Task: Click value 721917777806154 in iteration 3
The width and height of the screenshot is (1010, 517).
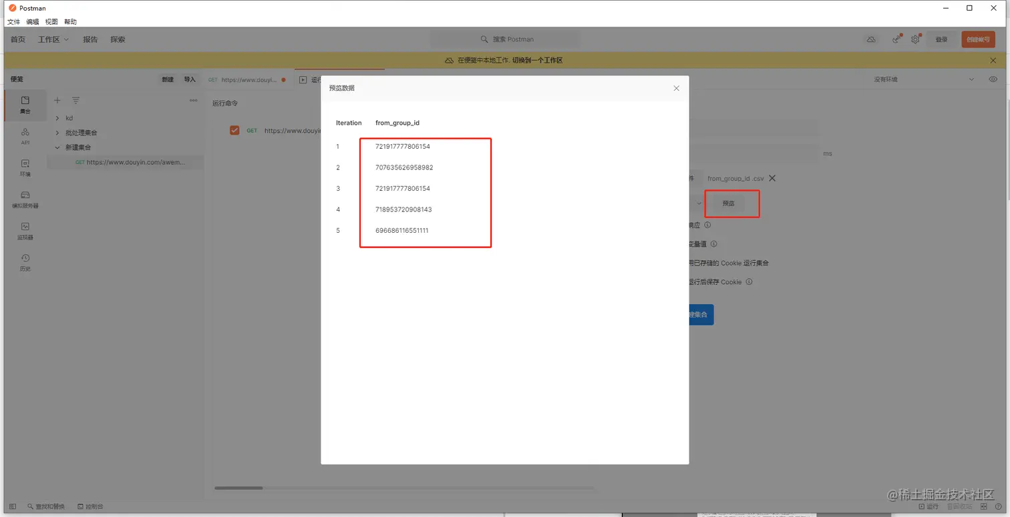Action: click(403, 189)
